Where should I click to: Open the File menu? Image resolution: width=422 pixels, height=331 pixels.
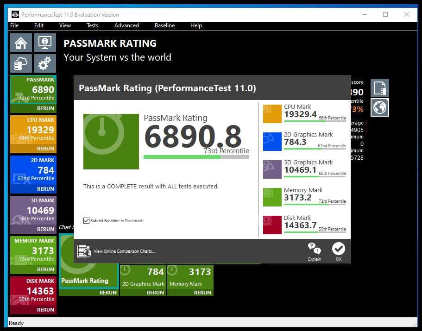click(14, 25)
